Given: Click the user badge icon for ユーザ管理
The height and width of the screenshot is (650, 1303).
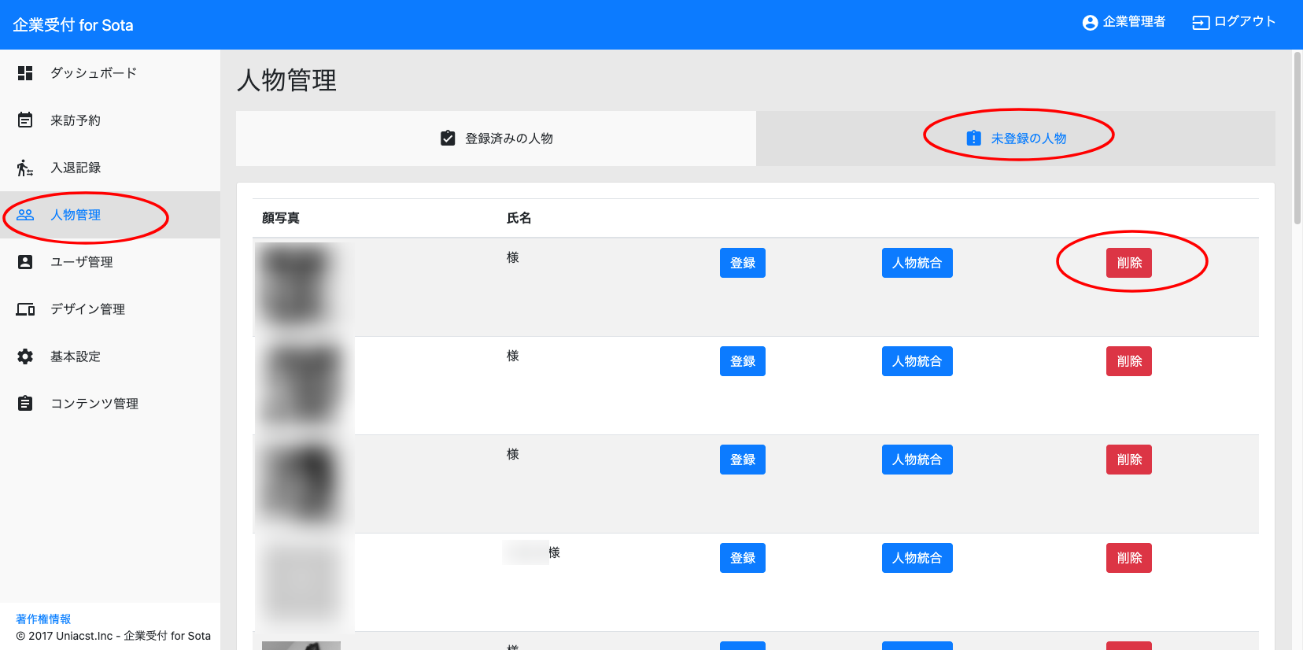Looking at the screenshot, I should coord(25,262).
